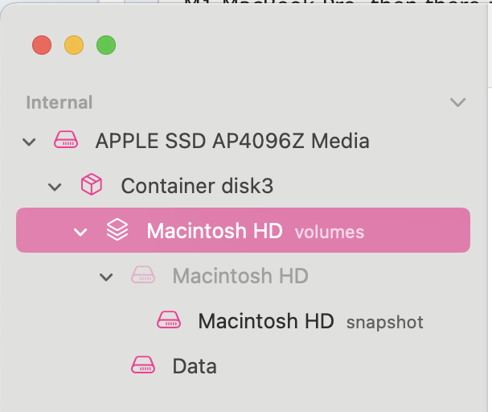Viewport: 492px width, 412px height.
Task: Click the Container disk3 cube icon
Action: (x=92, y=186)
